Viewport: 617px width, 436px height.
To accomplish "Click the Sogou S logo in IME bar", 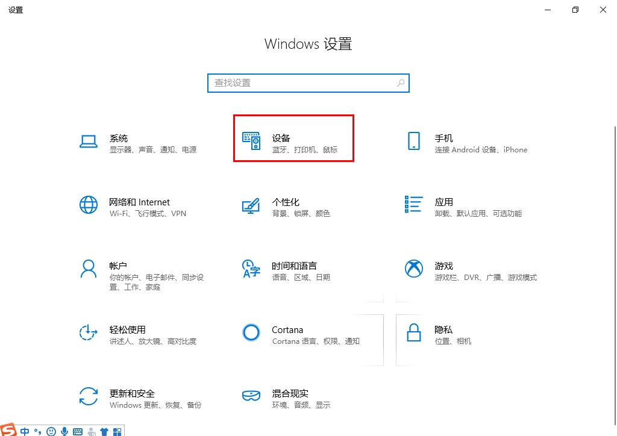I will click(8, 430).
